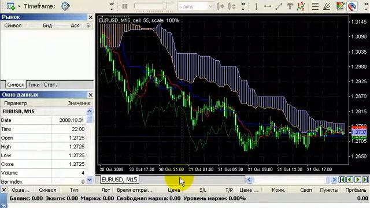Expand the far-right toolbar overflow arrow
Image resolution: width=370 pixels, height=208 pixels.
[x=366, y=6]
